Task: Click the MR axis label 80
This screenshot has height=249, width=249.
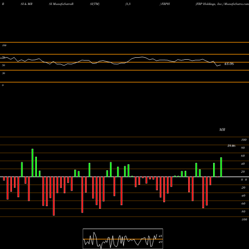Action: pyautogui.click(x=243, y=148)
